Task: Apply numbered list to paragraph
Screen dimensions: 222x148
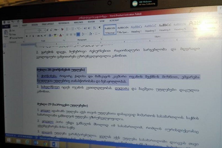Action: pos(73,29)
